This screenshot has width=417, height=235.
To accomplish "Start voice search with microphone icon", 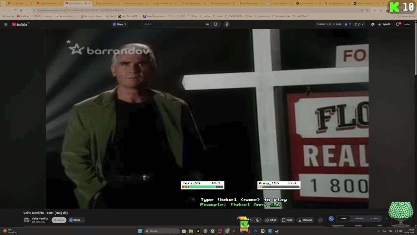I will tap(227, 24).
